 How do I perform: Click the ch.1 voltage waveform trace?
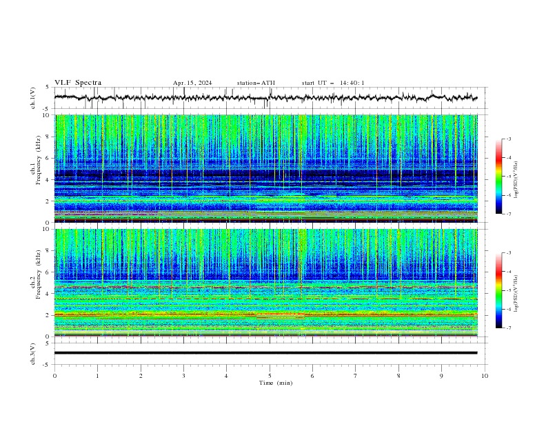click(x=265, y=98)
